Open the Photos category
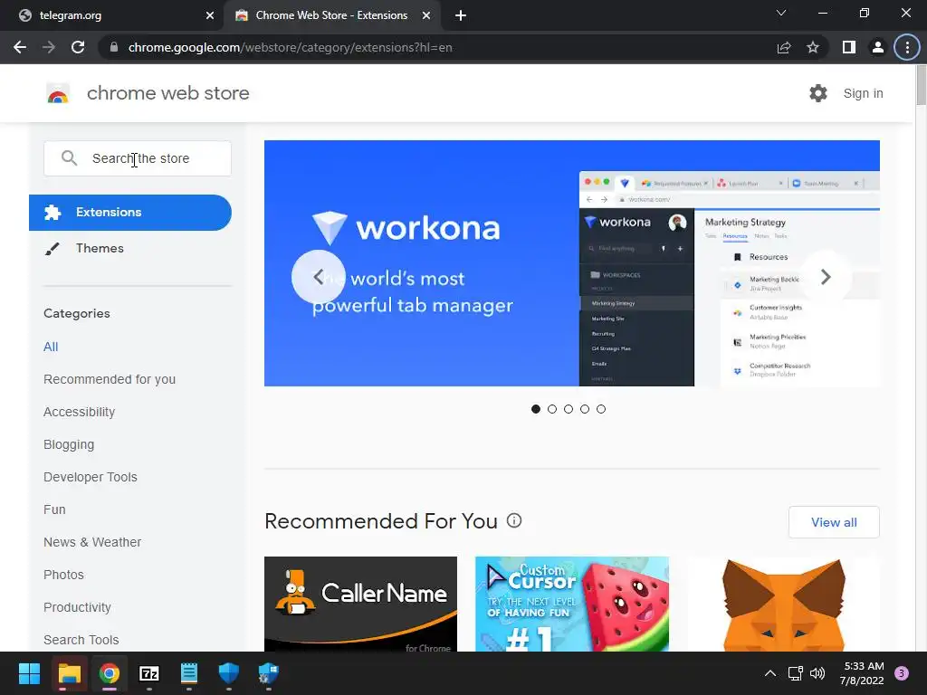The width and height of the screenshot is (927, 695). click(64, 575)
